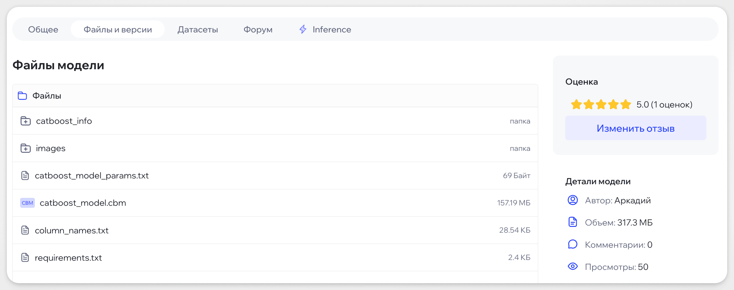
Task: Click the column_names.txt document icon
Action: click(x=25, y=230)
